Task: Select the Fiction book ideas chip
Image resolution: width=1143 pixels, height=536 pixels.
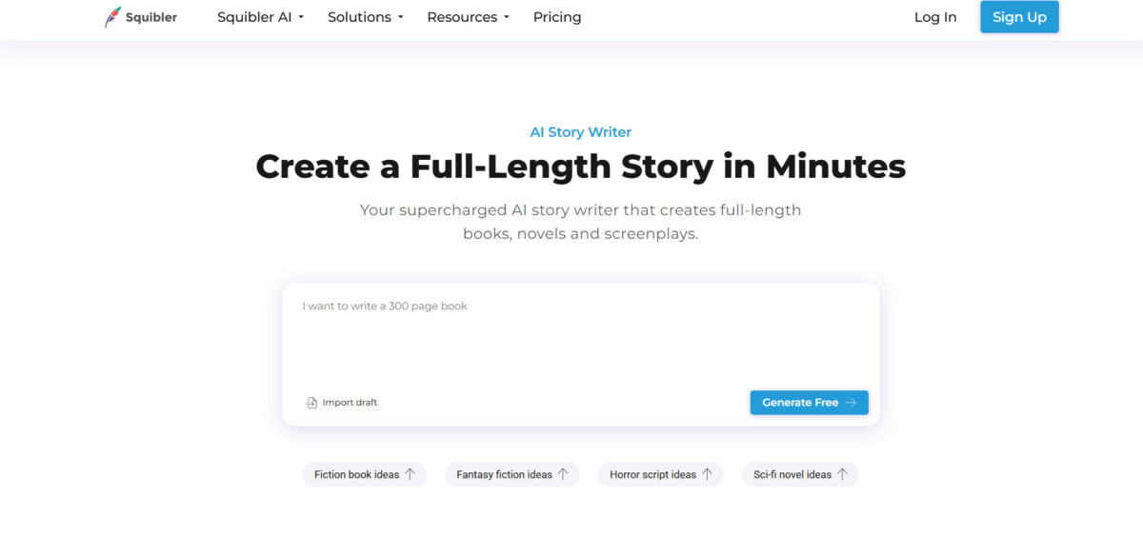Action: tap(365, 474)
